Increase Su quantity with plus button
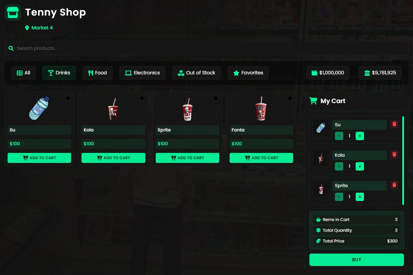Viewport: 413px width, 275px height. (359, 136)
